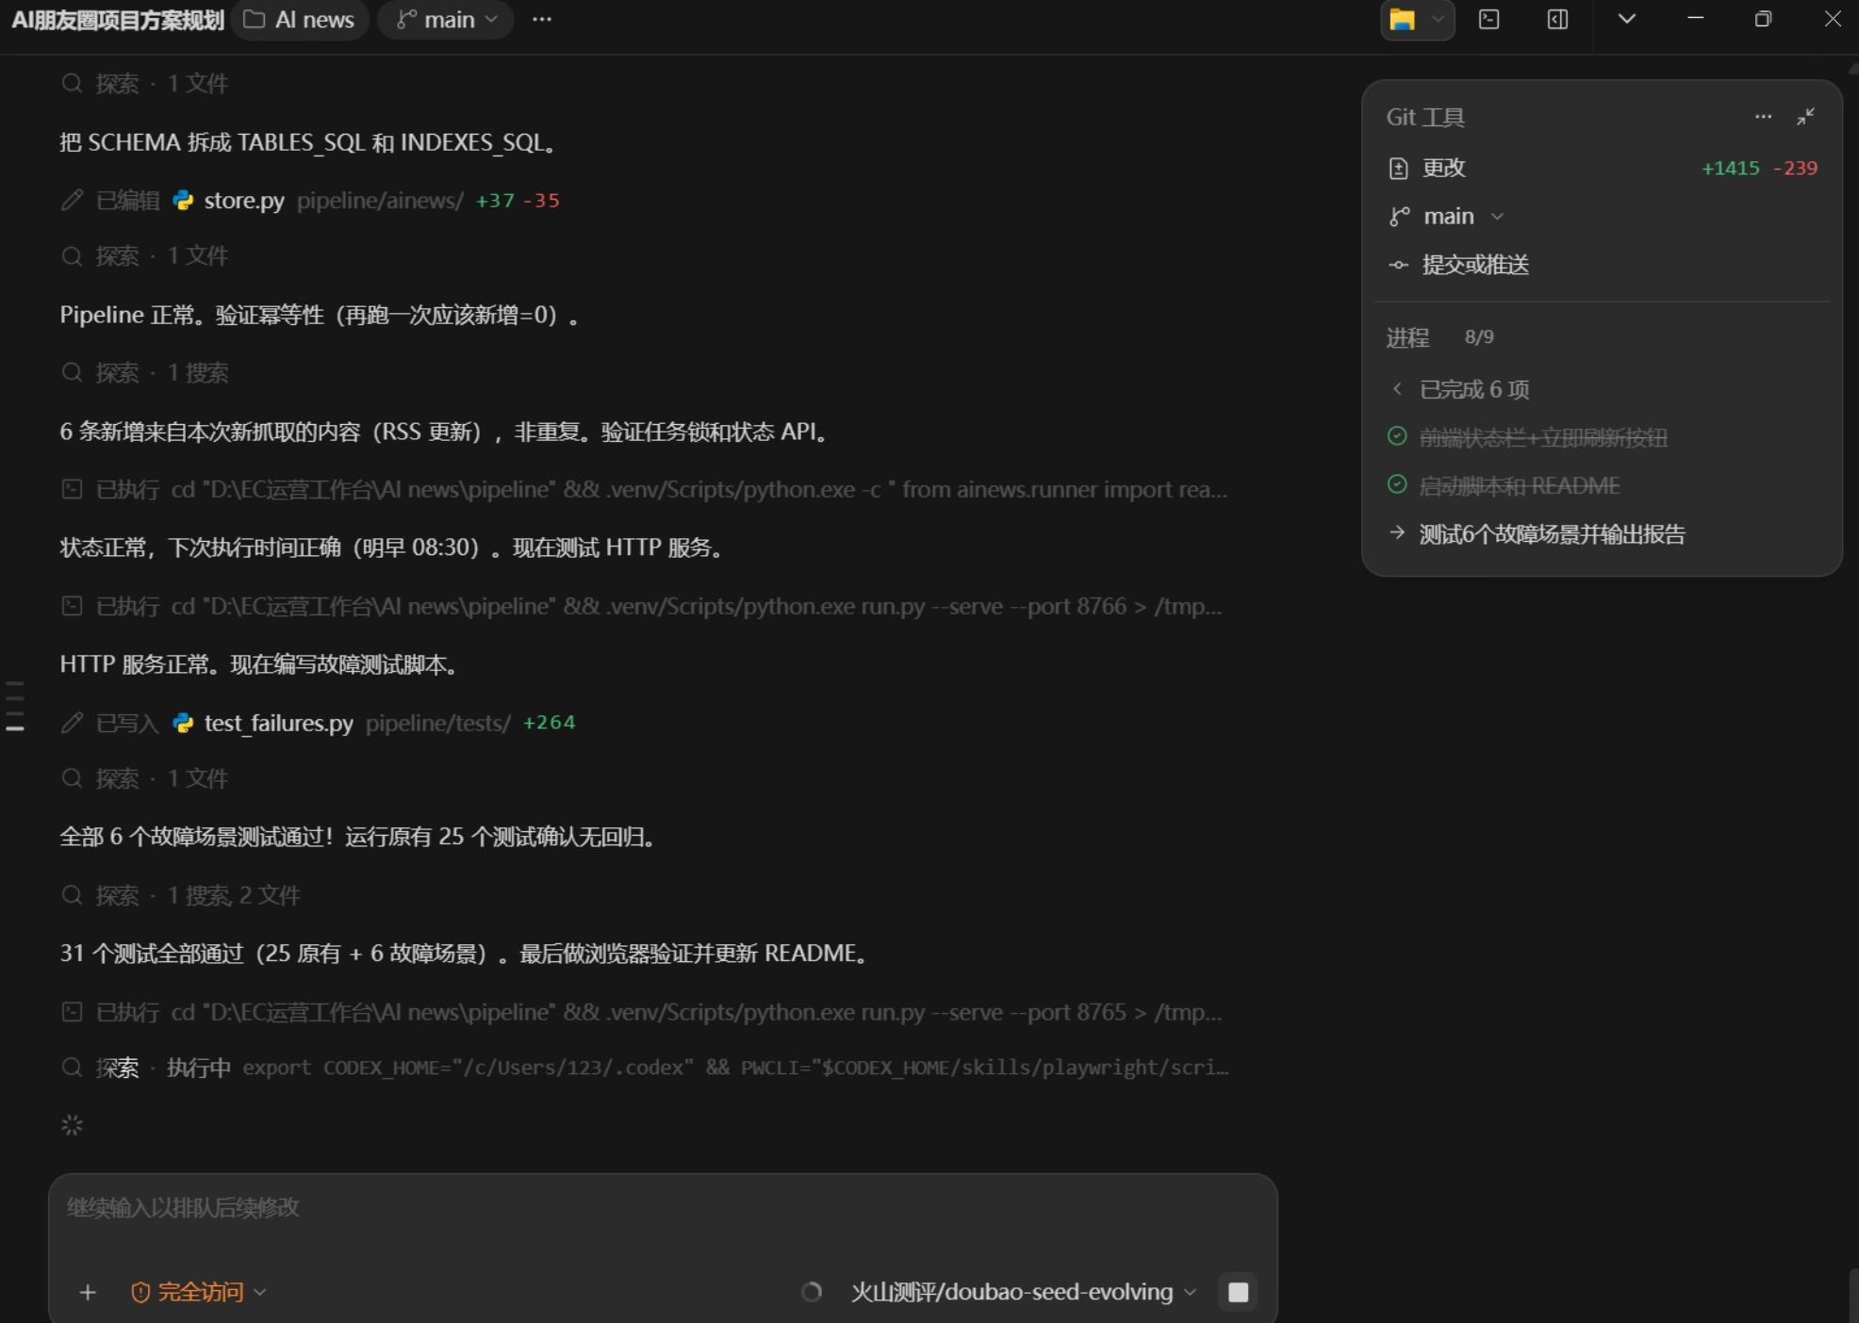This screenshot has width=1859, height=1323.
Task: Open the AI news folder chip
Action: [x=300, y=20]
